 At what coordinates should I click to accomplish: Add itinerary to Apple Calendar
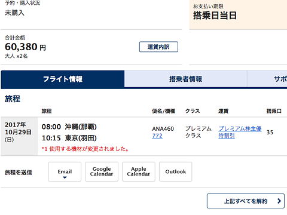(139, 171)
